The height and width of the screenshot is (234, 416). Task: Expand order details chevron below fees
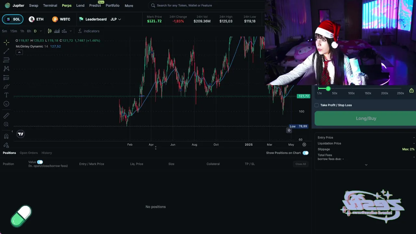pyautogui.click(x=366, y=165)
